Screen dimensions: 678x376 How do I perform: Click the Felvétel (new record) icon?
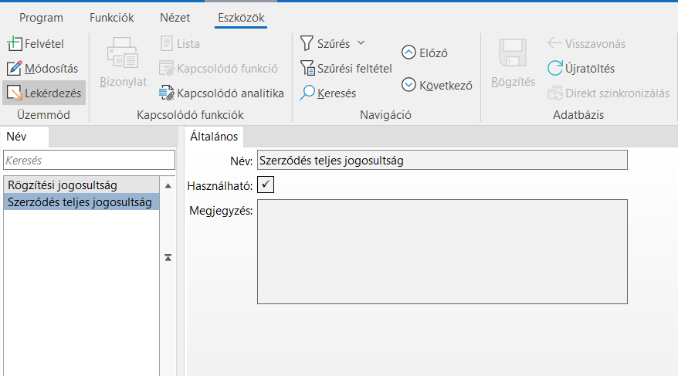tap(14, 43)
